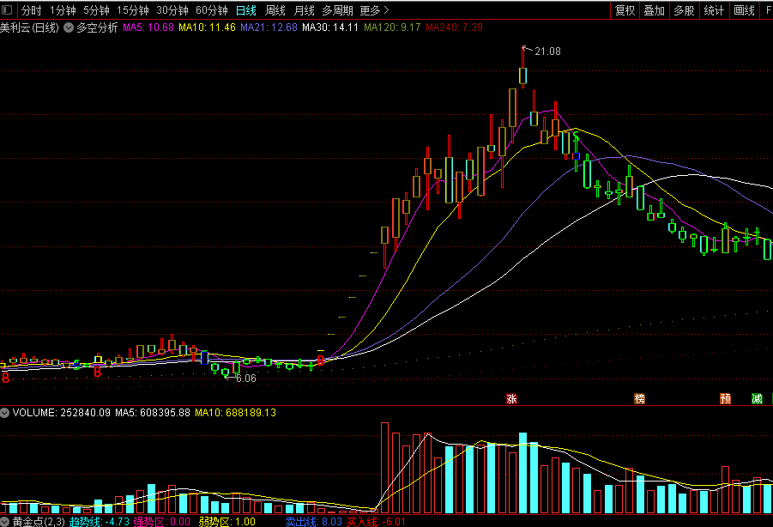
Task: Select the MA120: 9.17 indicator value
Action: point(392,27)
